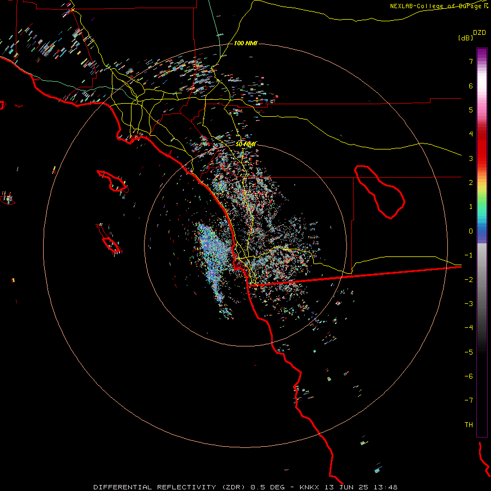Click the 0 value on color scale
This screenshot has width=491, height=491.
coord(471,231)
